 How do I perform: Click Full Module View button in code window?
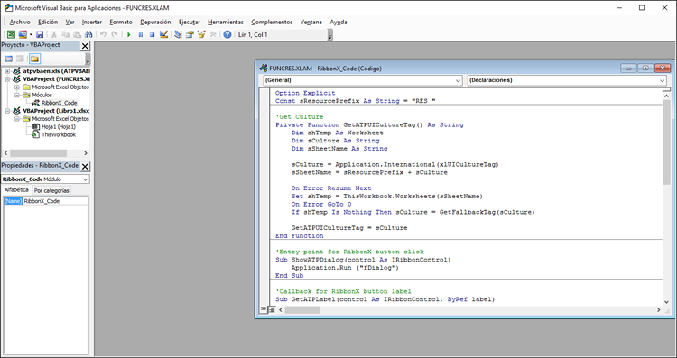(272, 309)
